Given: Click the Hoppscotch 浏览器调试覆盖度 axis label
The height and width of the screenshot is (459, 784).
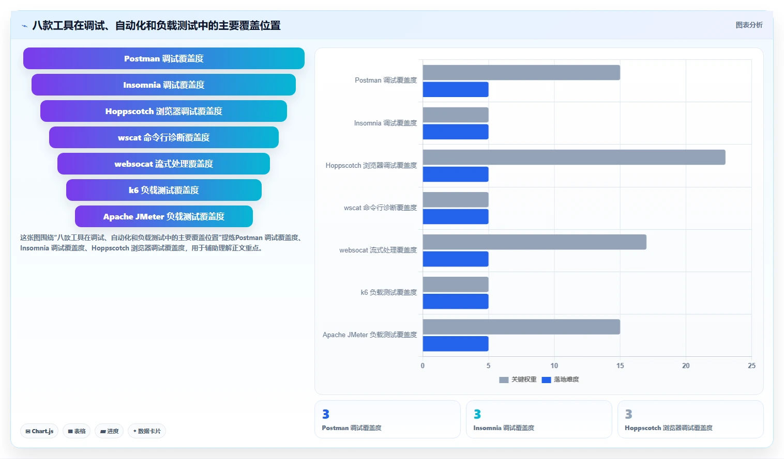Looking at the screenshot, I should [371, 166].
